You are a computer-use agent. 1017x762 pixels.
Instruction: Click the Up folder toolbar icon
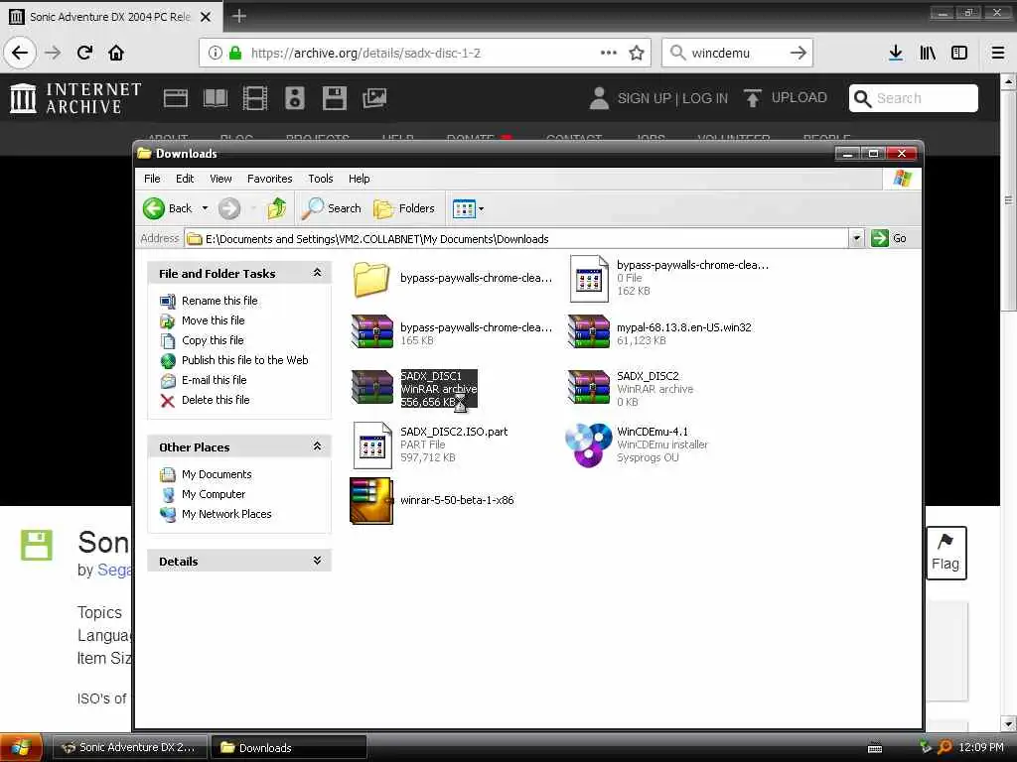277,208
